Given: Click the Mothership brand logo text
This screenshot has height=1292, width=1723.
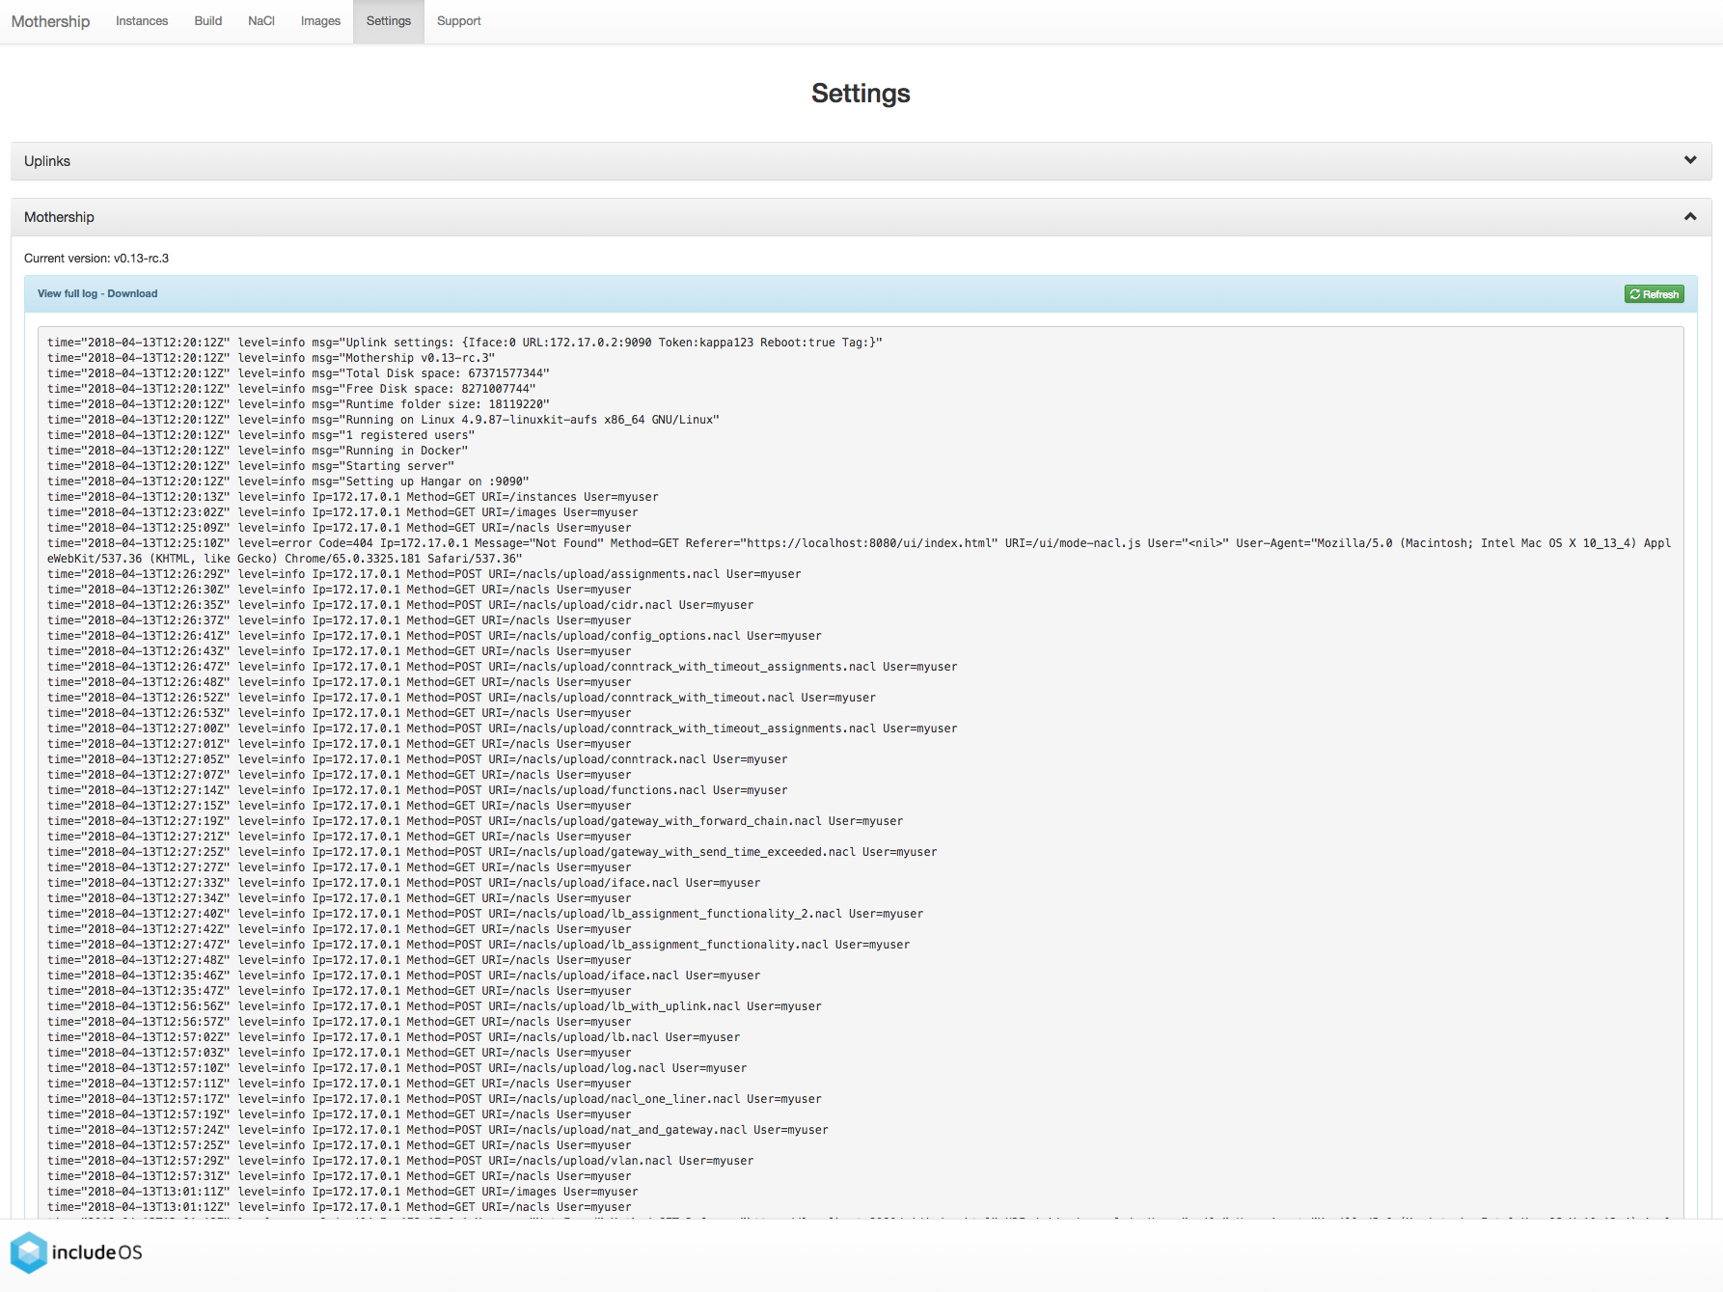Looking at the screenshot, I should 50,21.
